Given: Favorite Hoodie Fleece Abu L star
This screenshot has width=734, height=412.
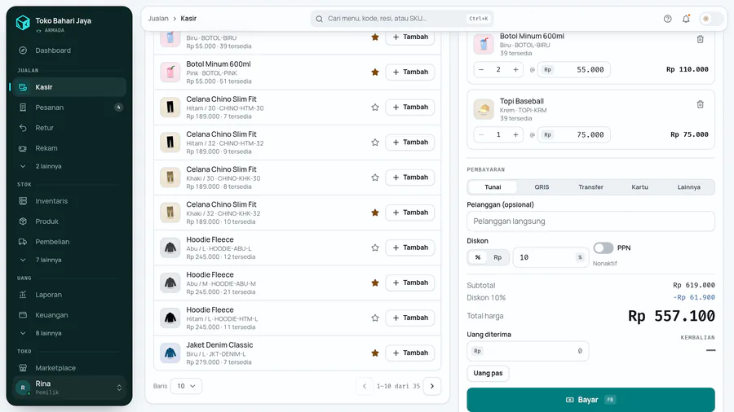Looking at the screenshot, I should [x=375, y=248].
